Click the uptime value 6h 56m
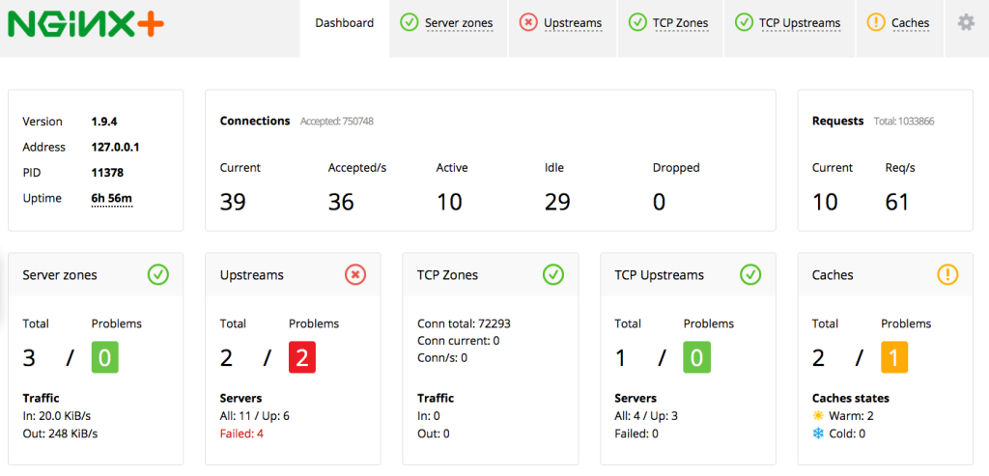 pos(112,199)
